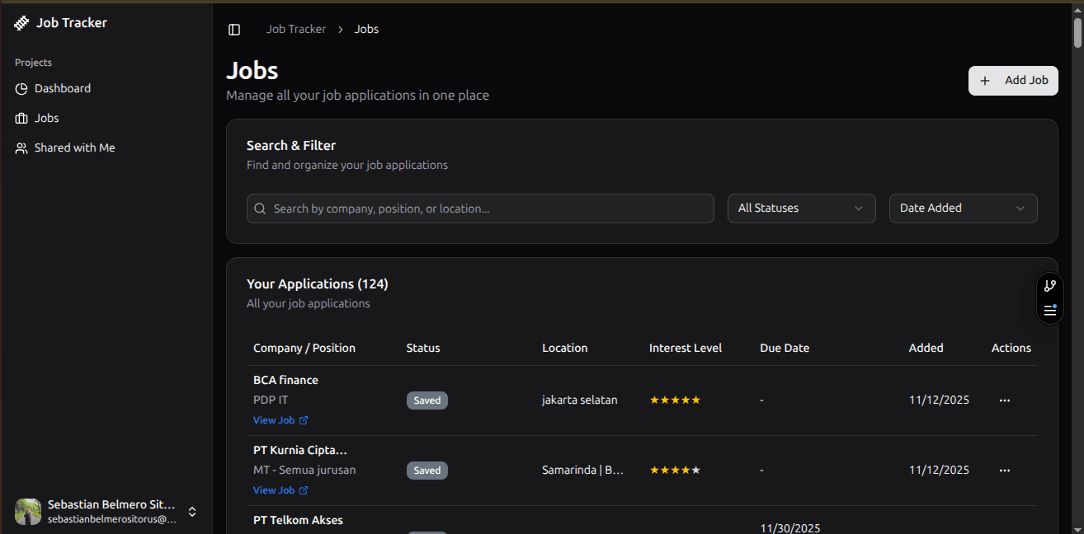Click the list icon with blue dot

(1049, 311)
